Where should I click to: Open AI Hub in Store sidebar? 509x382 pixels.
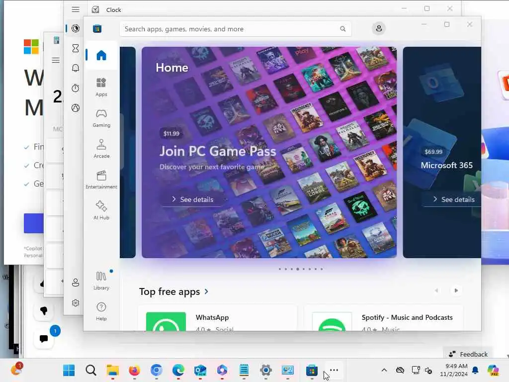tap(101, 210)
